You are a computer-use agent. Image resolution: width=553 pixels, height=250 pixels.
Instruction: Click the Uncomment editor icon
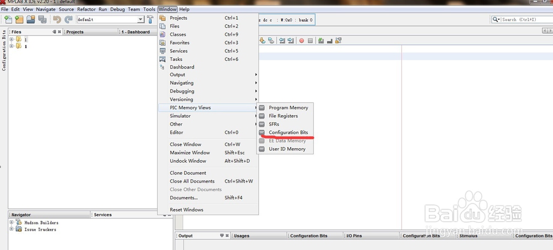pos(330,40)
